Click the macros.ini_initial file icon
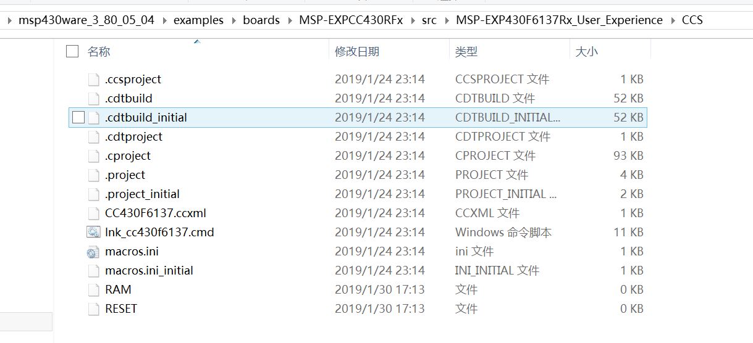Viewport: 753px width, 343px height. (x=93, y=270)
